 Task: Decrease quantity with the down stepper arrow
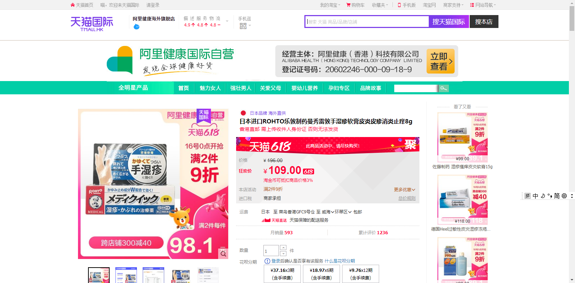283,254
